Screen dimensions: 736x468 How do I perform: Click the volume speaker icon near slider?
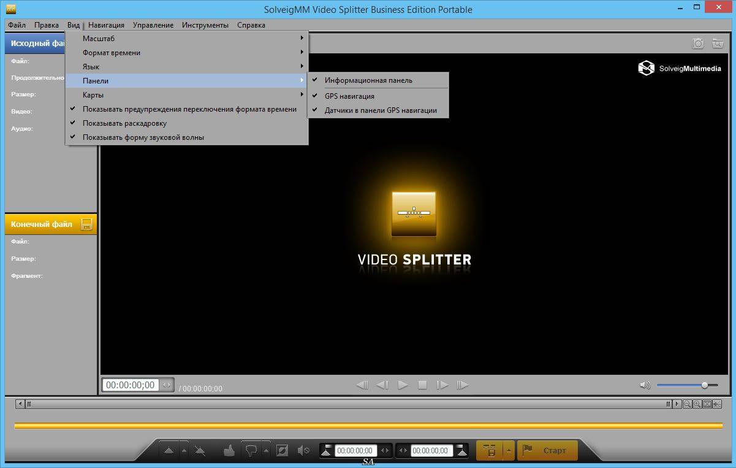[645, 385]
